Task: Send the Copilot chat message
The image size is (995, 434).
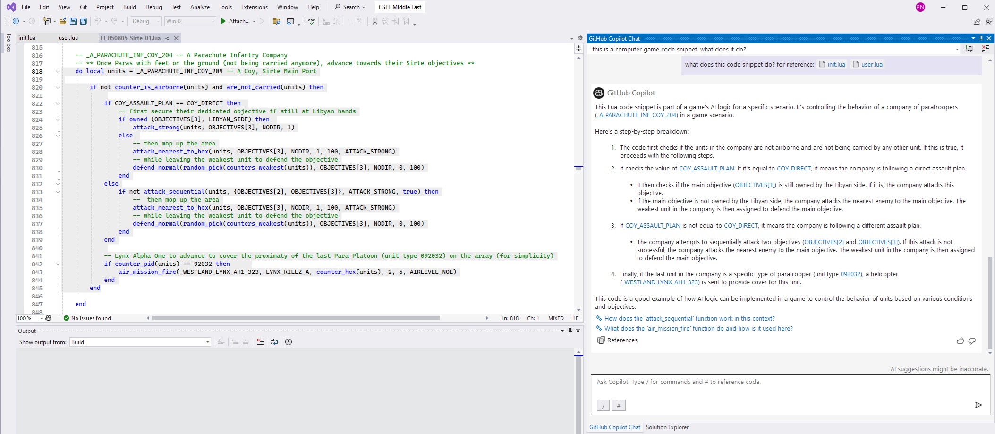Action: pos(978,405)
